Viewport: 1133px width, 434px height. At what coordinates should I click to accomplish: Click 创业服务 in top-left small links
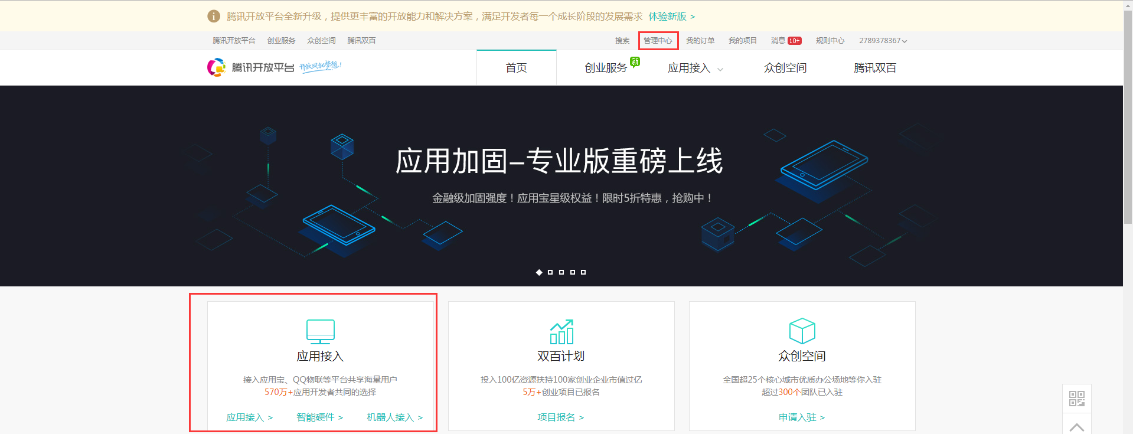(x=281, y=41)
